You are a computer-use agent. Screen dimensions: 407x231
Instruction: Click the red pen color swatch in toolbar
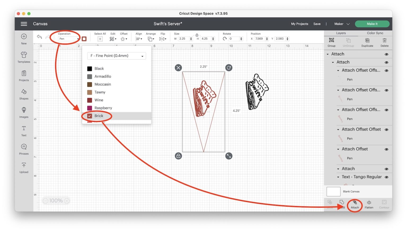84,39
